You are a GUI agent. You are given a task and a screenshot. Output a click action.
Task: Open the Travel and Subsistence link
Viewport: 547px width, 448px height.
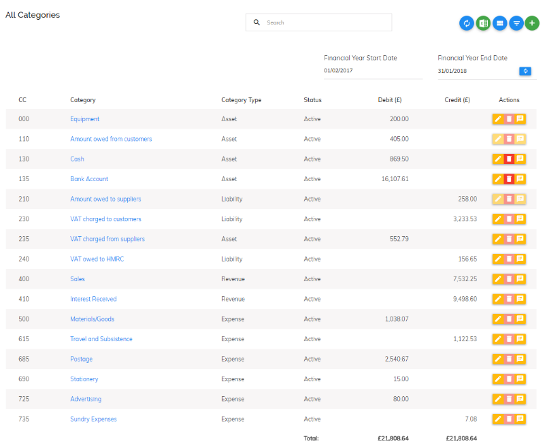[101, 339]
